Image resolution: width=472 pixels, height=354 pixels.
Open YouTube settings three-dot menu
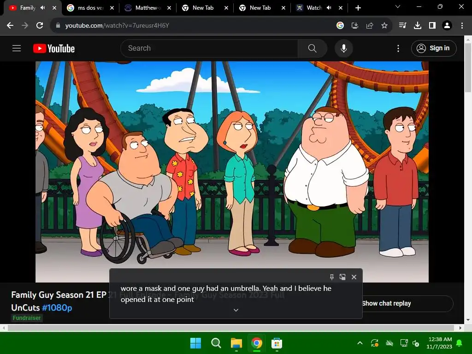coord(398,48)
